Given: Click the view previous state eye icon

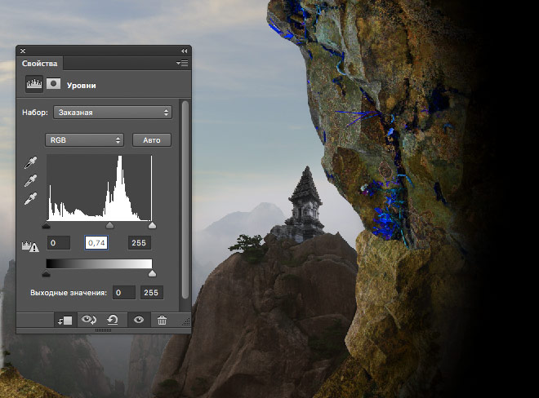Looking at the screenshot, I should click(89, 320).
